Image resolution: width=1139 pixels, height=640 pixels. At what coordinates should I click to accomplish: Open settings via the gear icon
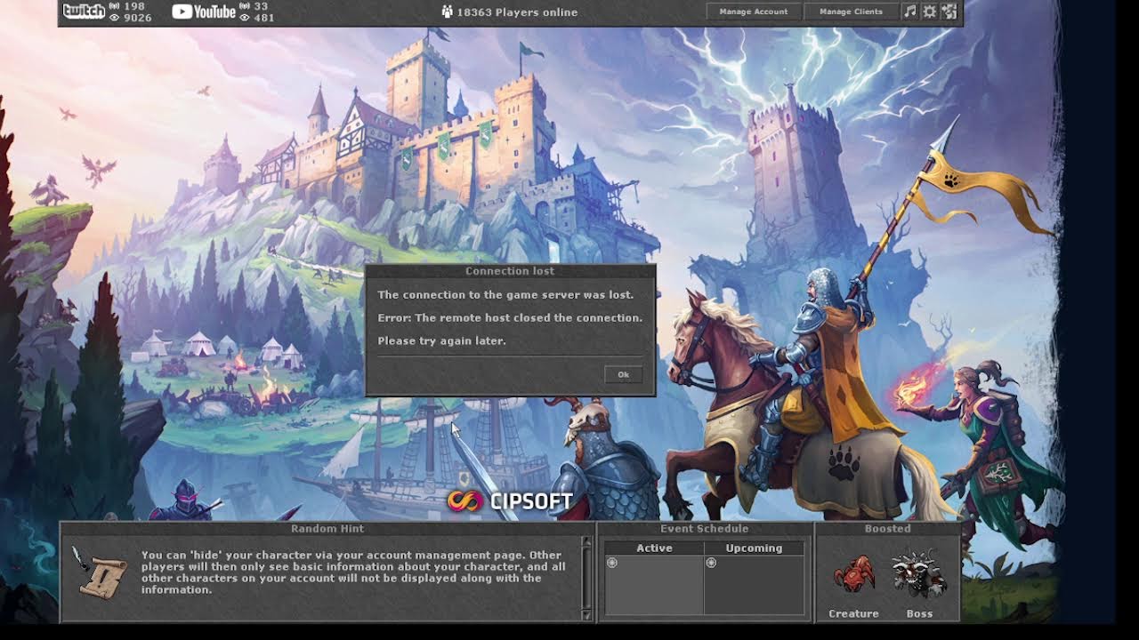pos(929,12)
